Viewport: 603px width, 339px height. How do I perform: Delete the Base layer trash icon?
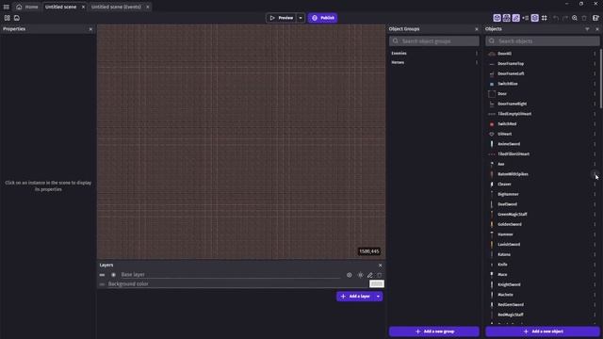point(380,275)
